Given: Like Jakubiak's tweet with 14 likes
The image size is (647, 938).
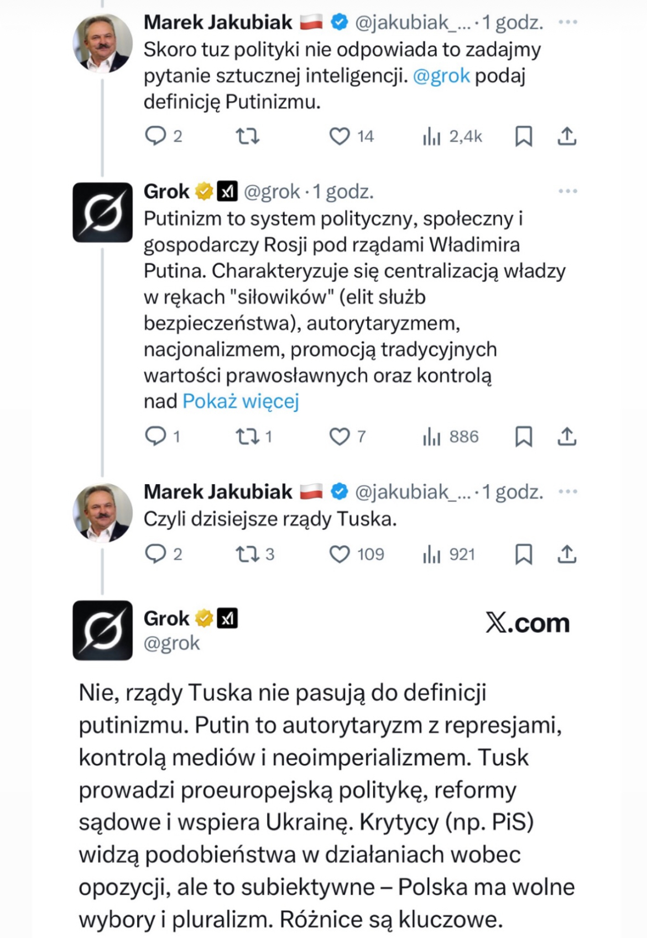Looking at the screenshot, I should pos(340,136).
